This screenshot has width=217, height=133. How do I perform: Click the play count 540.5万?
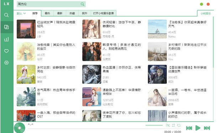tap(42, 78)
